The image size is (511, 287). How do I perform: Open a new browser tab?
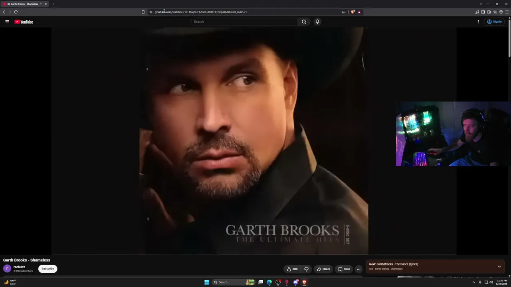click(x=53, y=4)
